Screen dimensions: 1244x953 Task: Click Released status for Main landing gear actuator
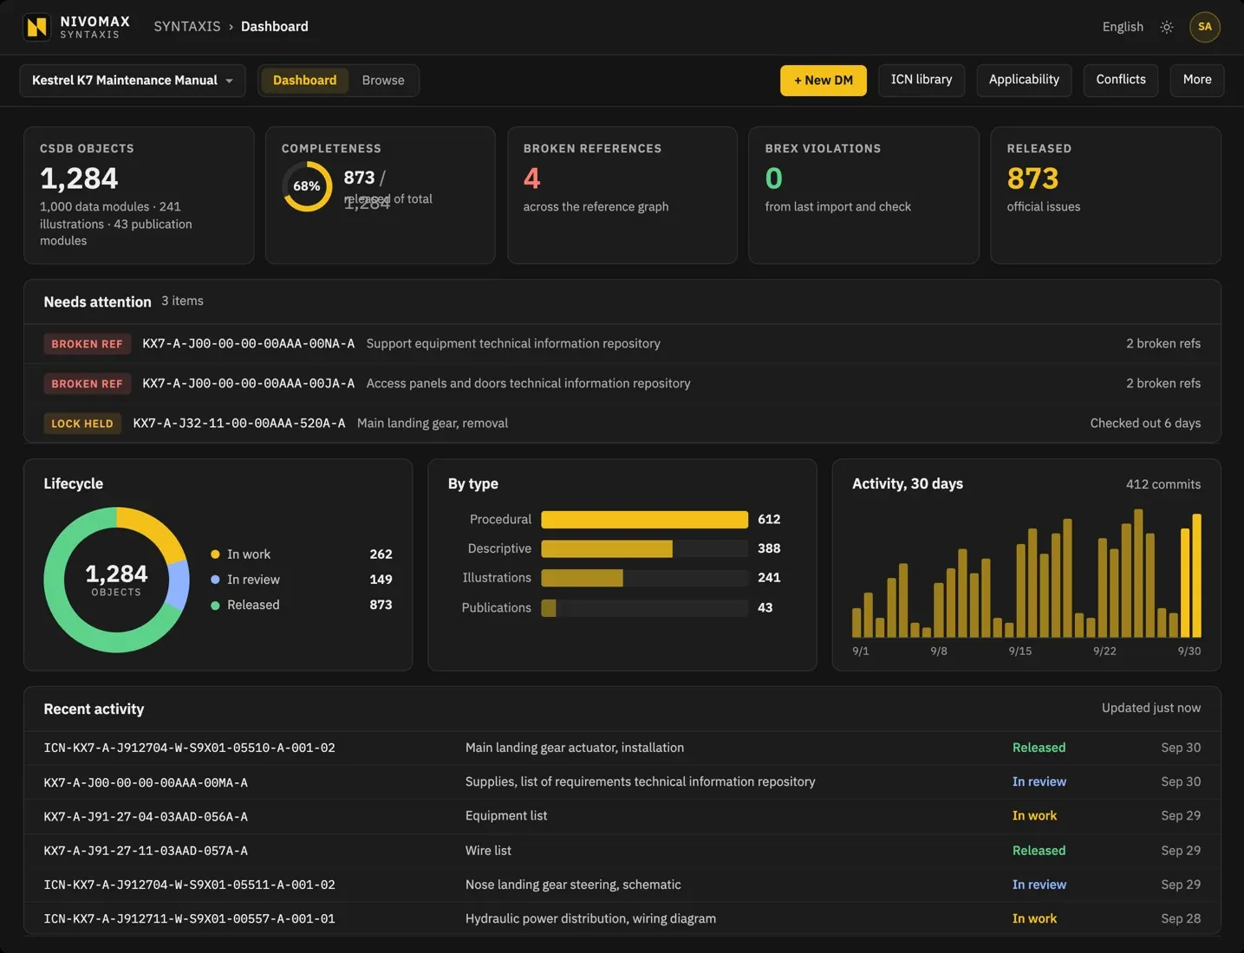click(1039, 748)
